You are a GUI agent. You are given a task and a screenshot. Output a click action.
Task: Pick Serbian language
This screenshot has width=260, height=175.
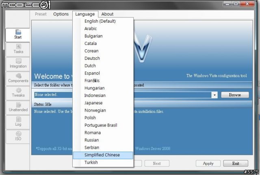coord(103,148)
